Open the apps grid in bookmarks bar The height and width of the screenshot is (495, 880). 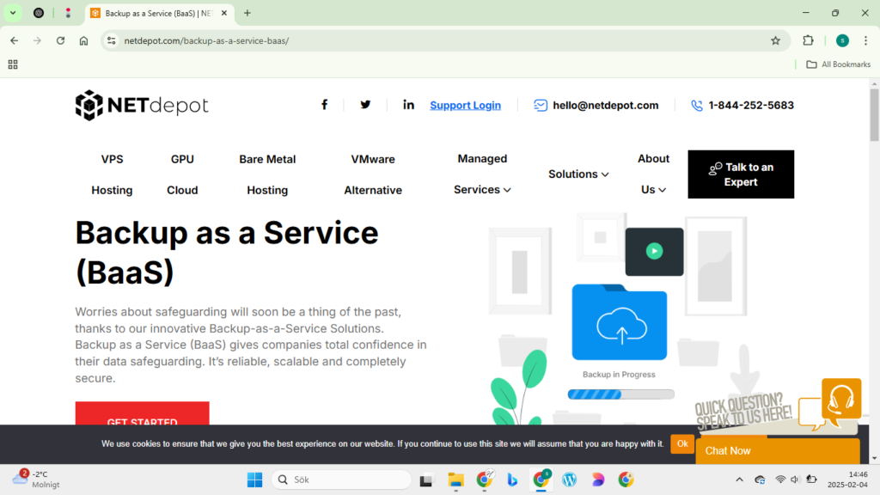[13, 64]
